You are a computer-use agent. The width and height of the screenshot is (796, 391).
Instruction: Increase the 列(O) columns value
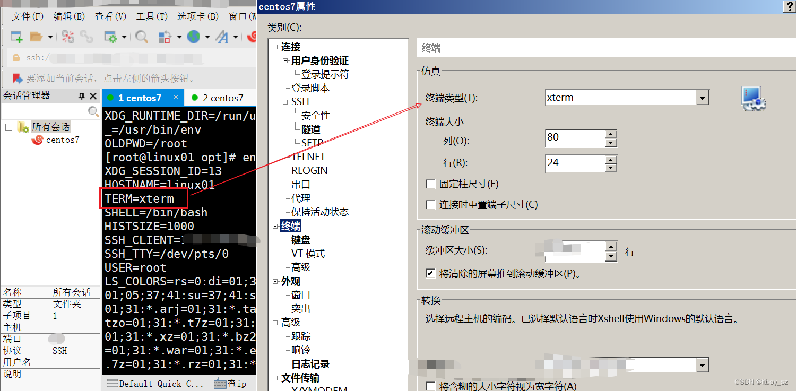(611, 134)
